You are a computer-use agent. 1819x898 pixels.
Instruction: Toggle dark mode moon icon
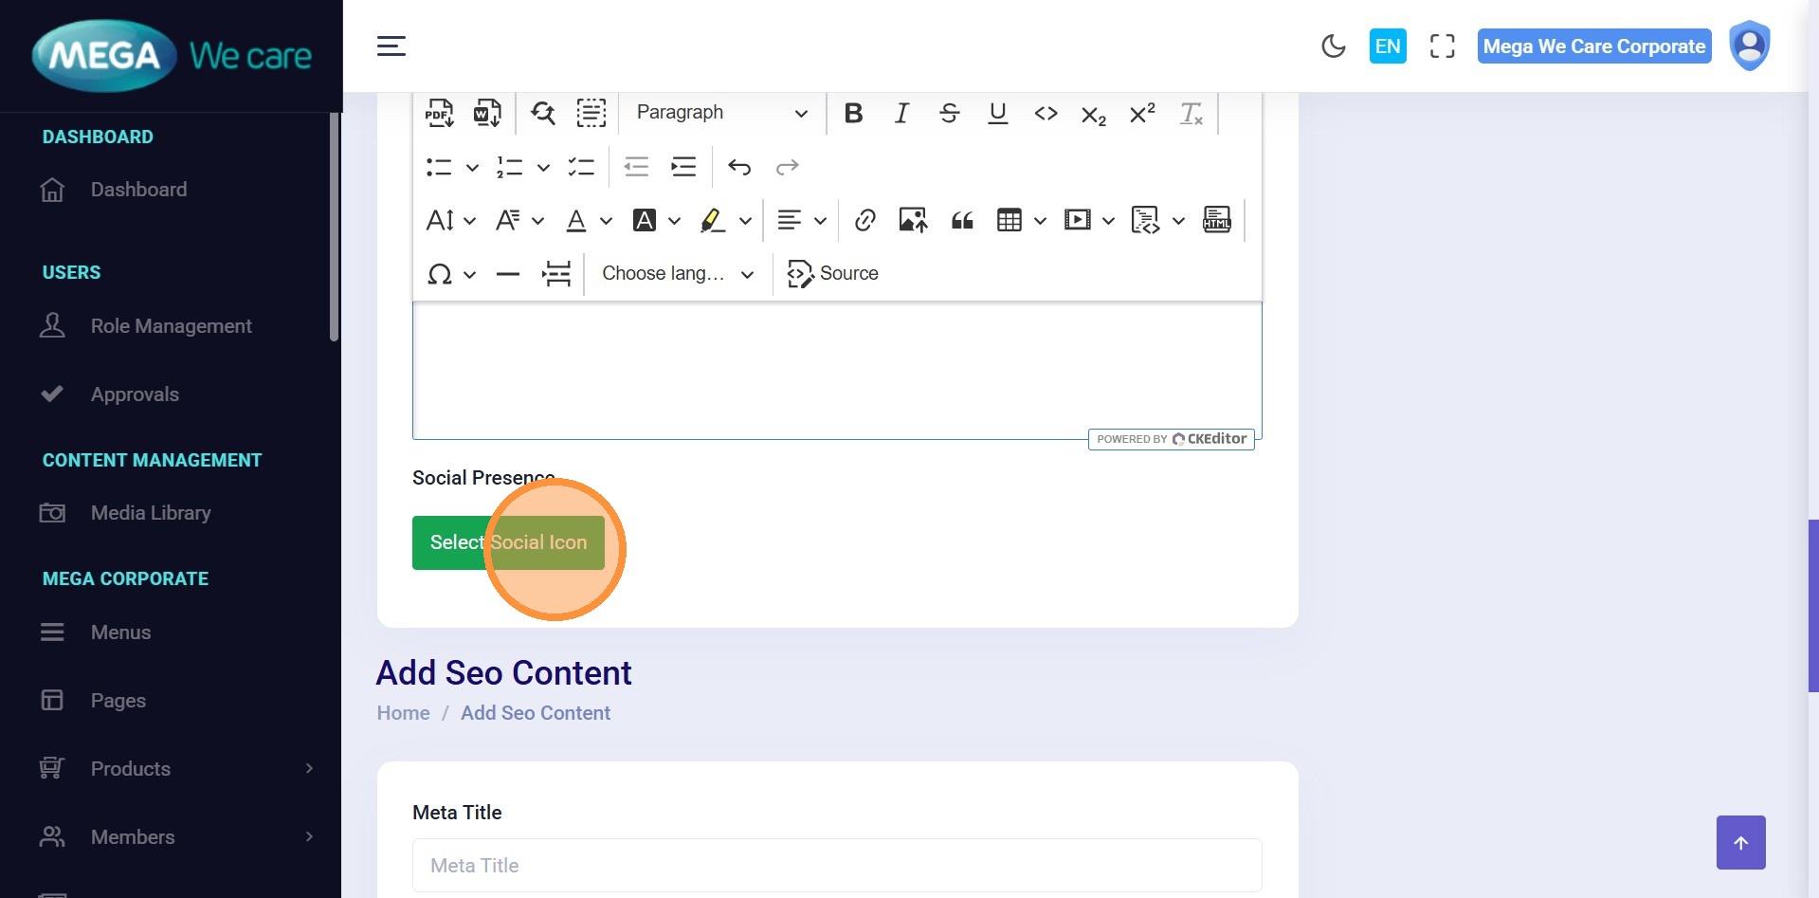pyautogui.click(x=1333, y=46)
